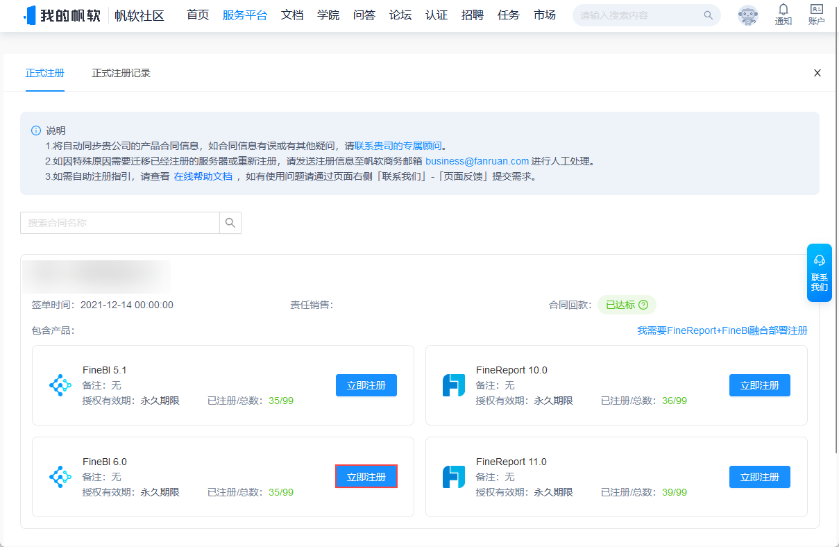The width and height of the screenshot is (839, 547).
Task: Open 任务 in top navigation
Action: (x=509, y=15)
